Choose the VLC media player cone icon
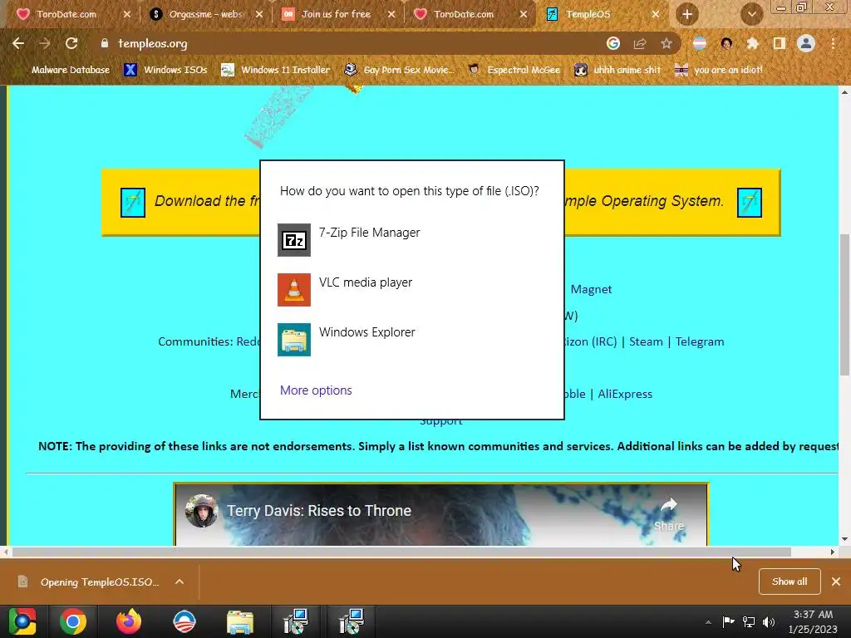851x638 pixels. [x=293, y=290]
